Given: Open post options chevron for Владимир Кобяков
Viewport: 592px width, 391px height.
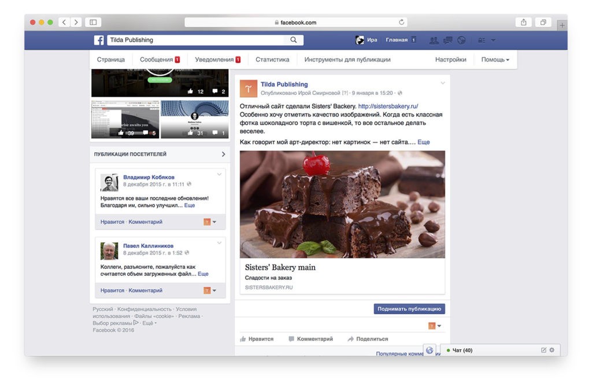Looking at the screenshot, I should [219, 175].
